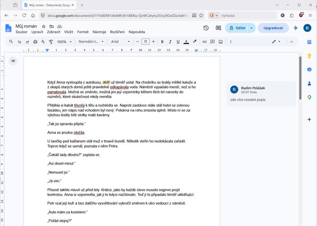Click the move to folder icon
The width and height of the screenshot is (317, 226).
(x=52, y=26)
